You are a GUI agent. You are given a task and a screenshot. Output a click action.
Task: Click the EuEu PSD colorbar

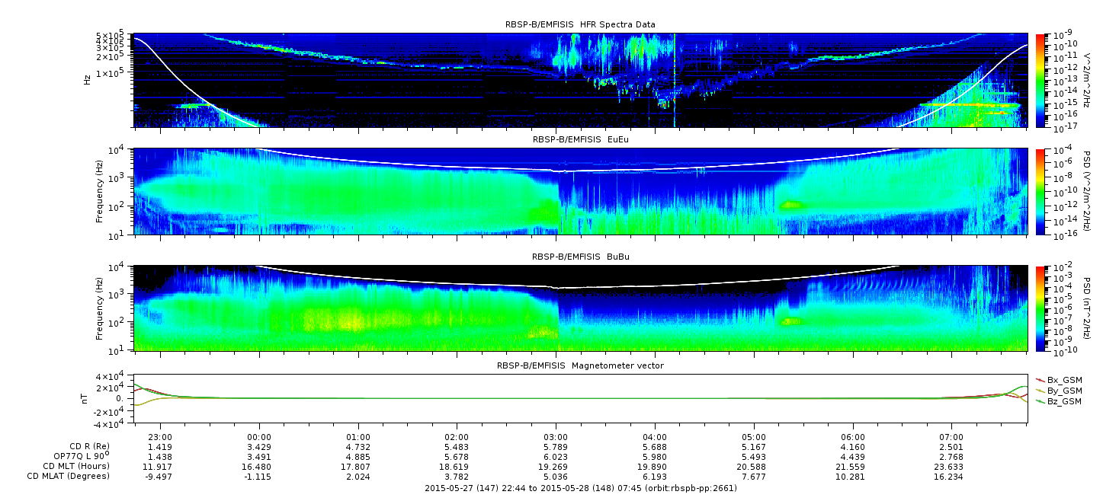coord(1040,192)
